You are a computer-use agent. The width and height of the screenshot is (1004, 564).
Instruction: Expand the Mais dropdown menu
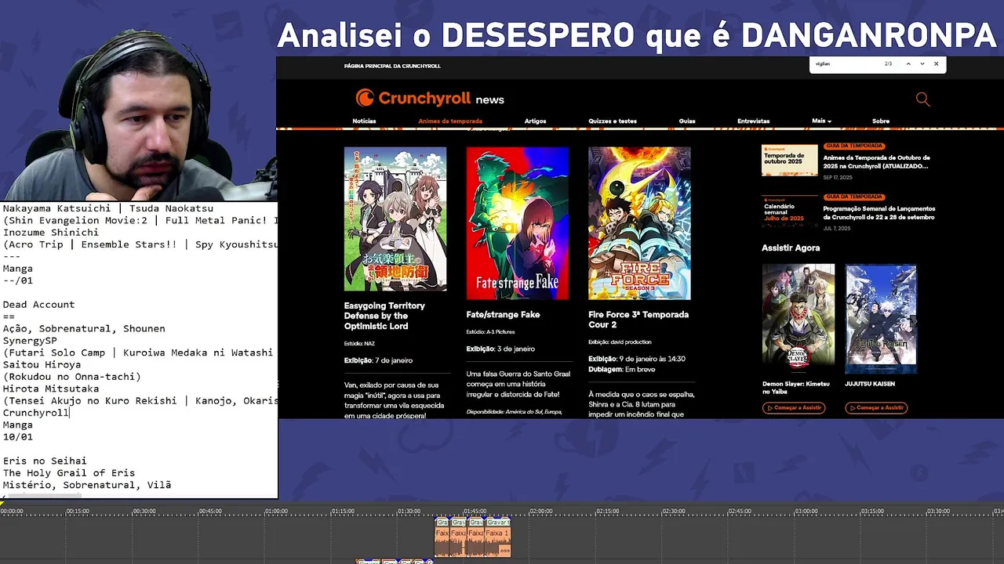[821, 121]
